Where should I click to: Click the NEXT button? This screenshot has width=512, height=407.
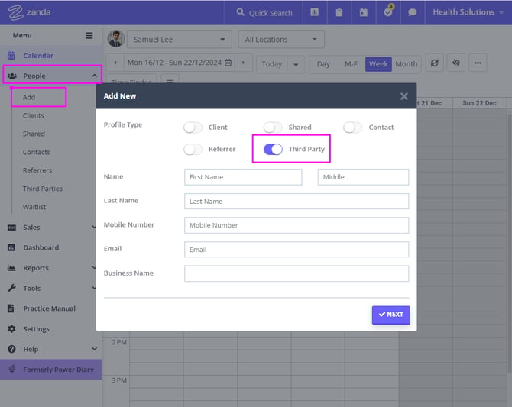(390, 315)
